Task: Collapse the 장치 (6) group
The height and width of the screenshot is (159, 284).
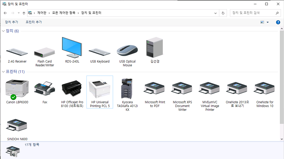Action: [x=3, y=31]
